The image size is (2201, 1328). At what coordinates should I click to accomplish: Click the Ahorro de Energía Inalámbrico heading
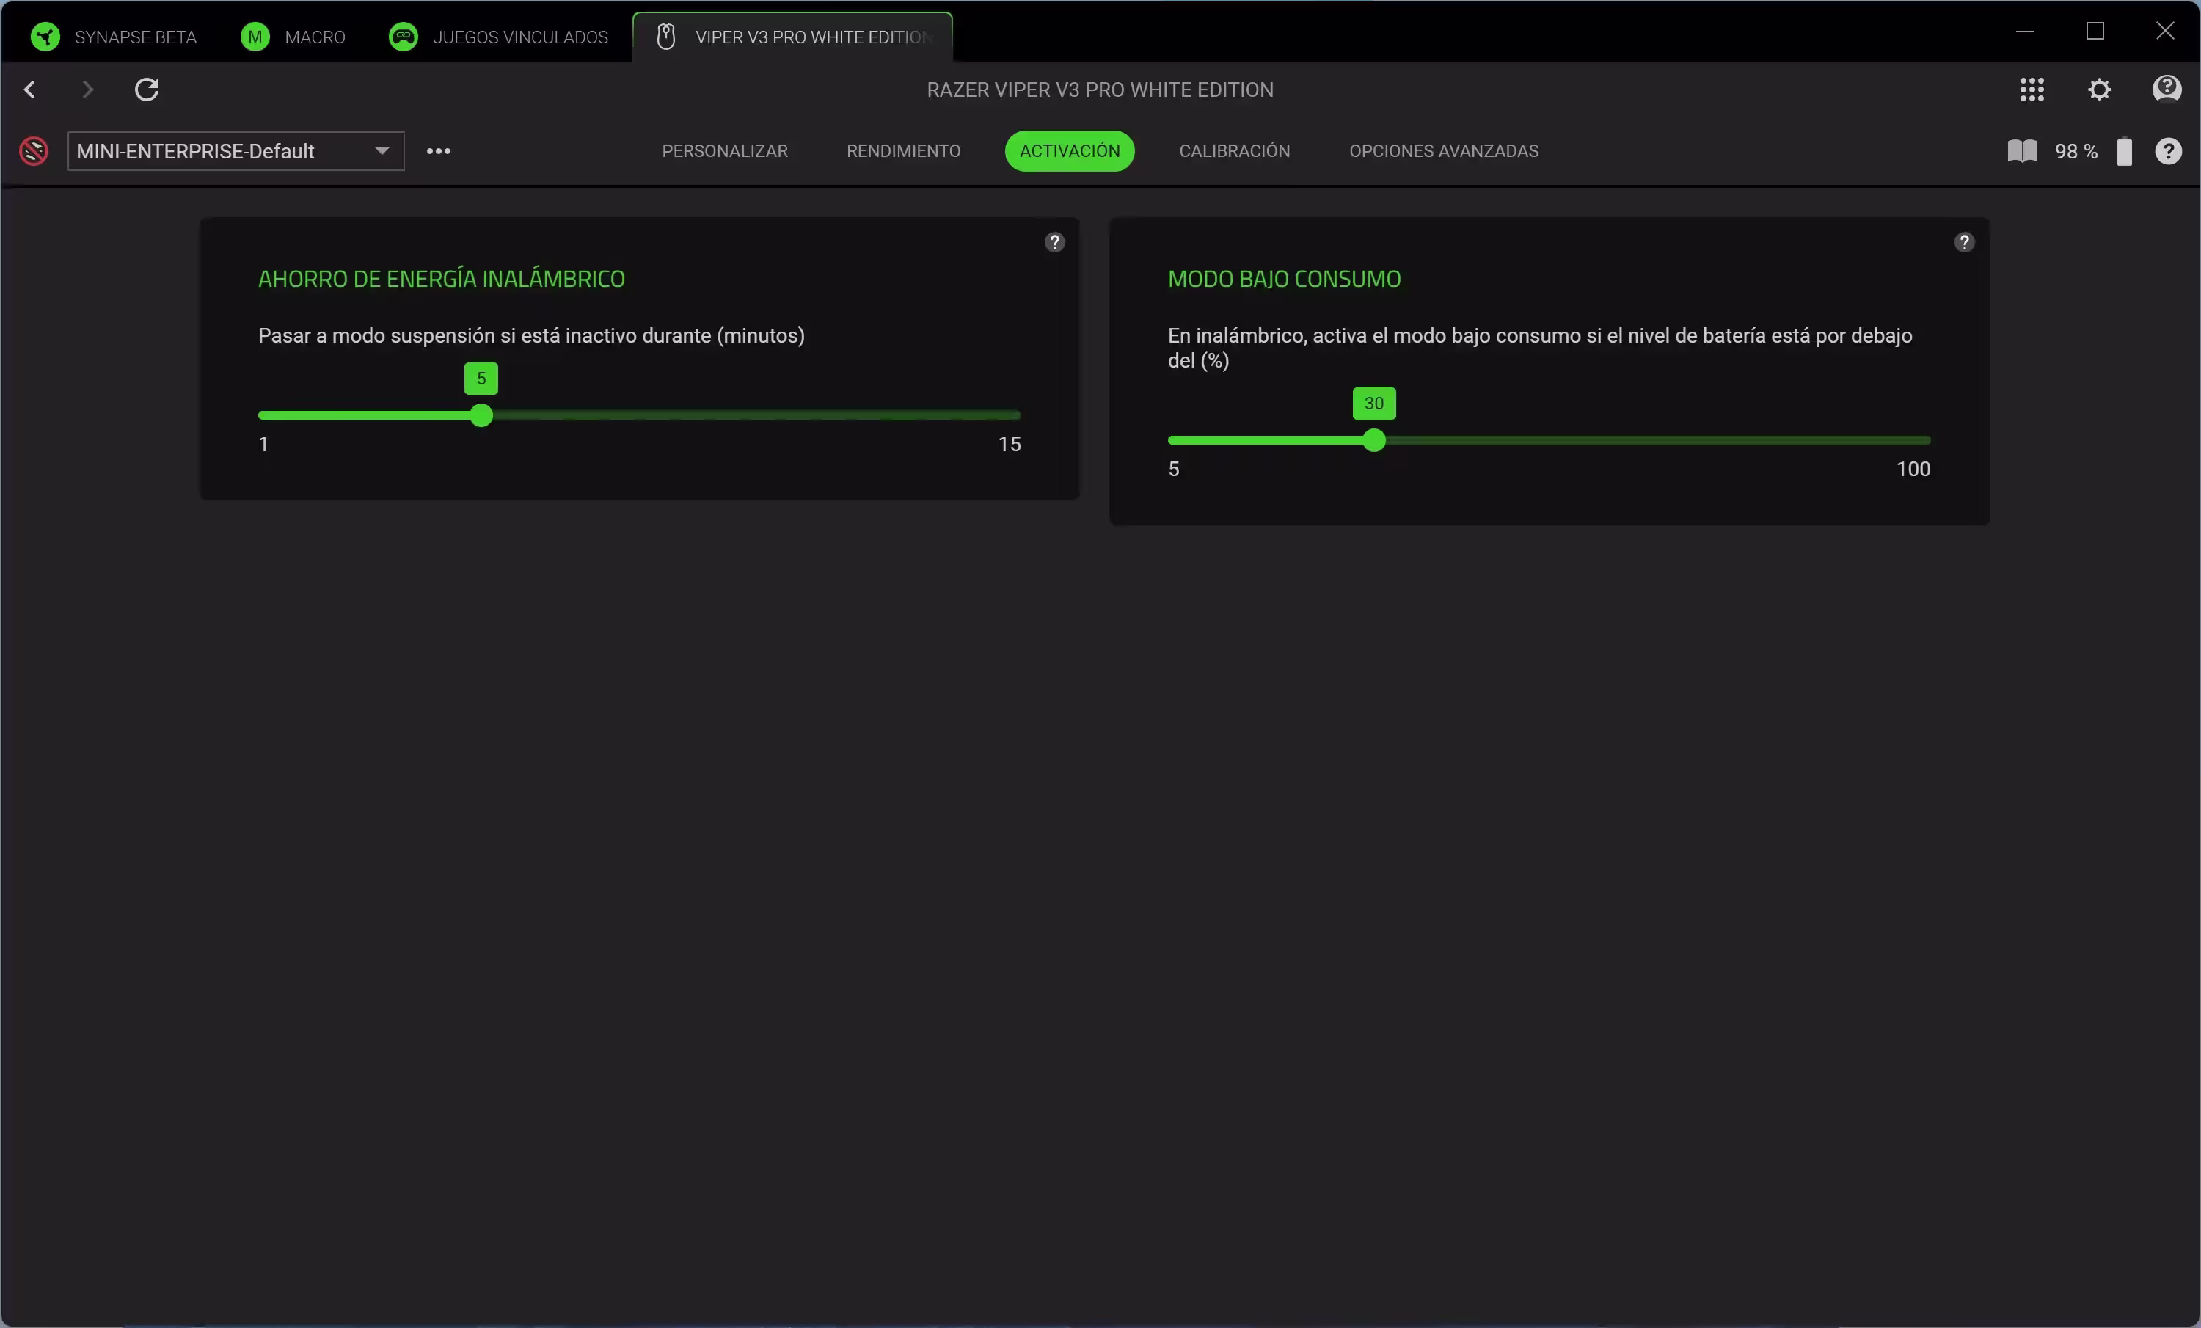pos(441,279)
